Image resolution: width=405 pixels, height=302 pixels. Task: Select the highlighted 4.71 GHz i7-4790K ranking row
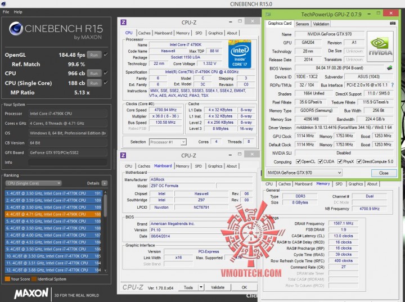click(x=53, y=214)
